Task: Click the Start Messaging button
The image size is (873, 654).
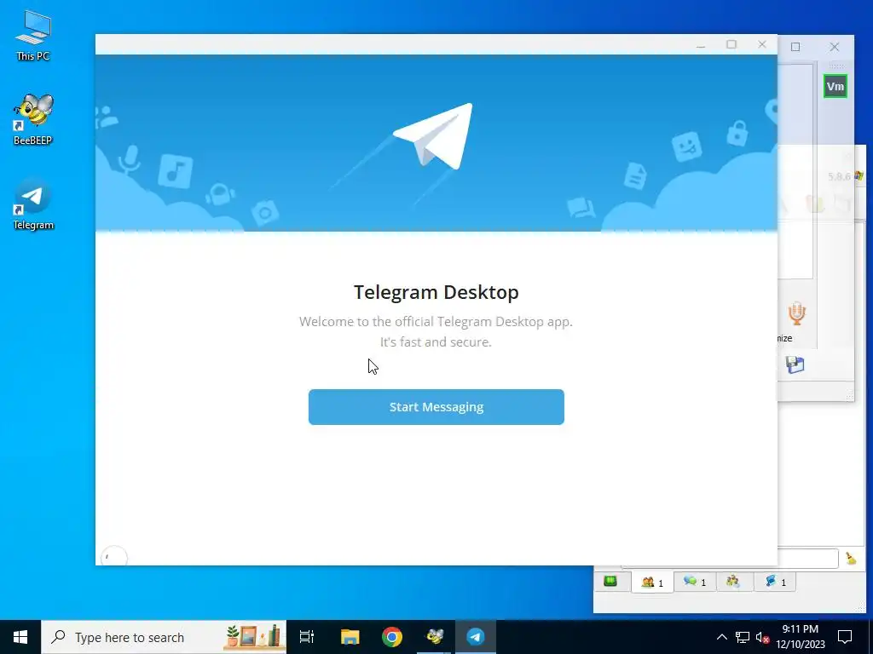Action: coord(436,407)
